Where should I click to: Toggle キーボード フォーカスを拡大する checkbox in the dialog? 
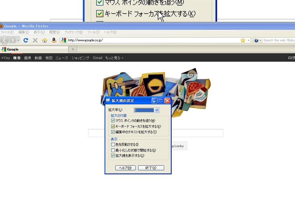[113, 126]
